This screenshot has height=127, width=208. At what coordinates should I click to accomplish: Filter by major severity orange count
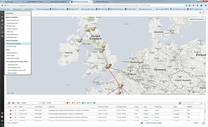click(73, 103)
